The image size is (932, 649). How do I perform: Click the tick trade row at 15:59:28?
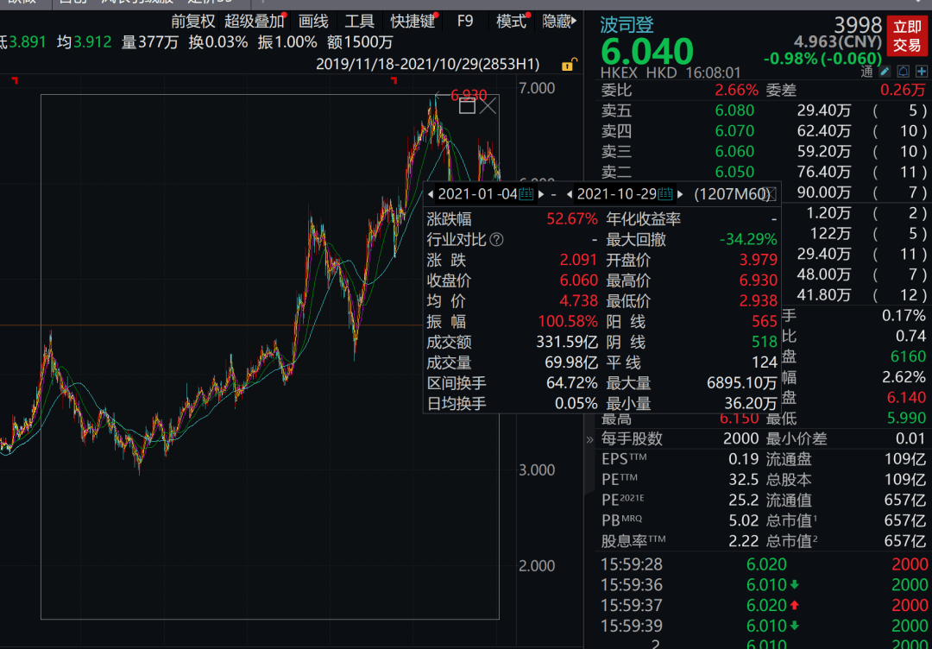pyautogui.click(x=763, y=564)
